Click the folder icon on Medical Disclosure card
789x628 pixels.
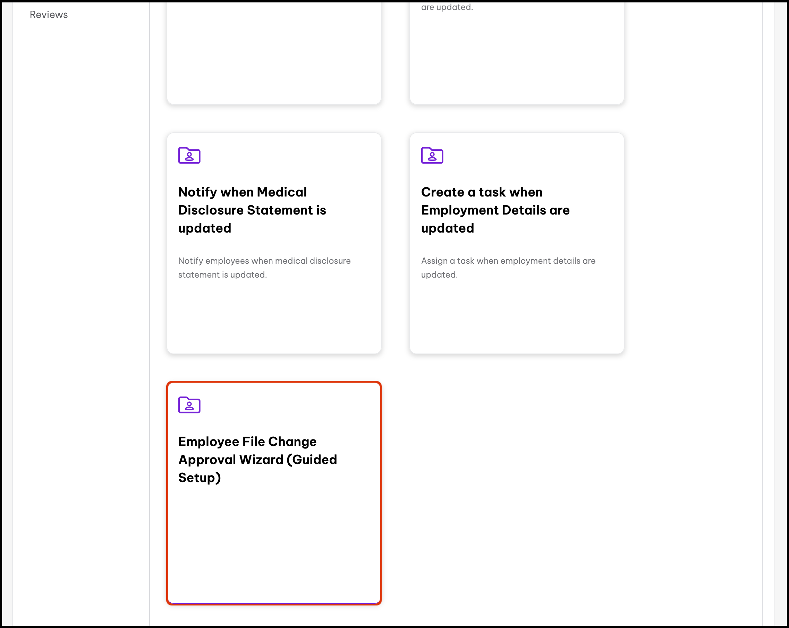point(189,155)
